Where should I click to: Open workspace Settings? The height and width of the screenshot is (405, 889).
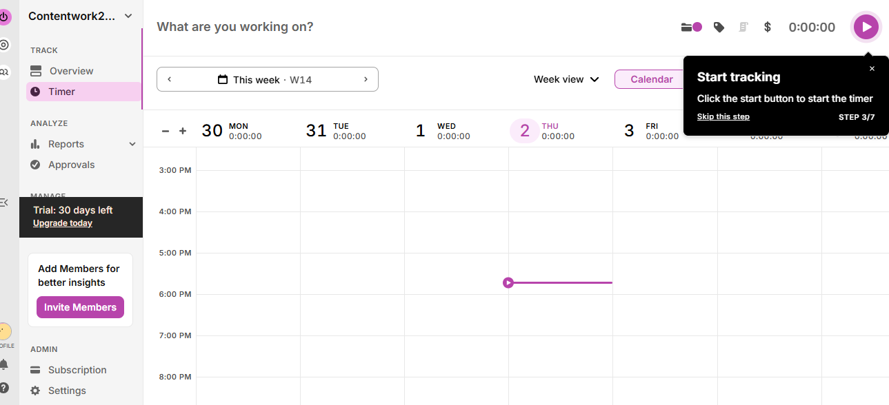pyautogui.click(x=67, y=391)
